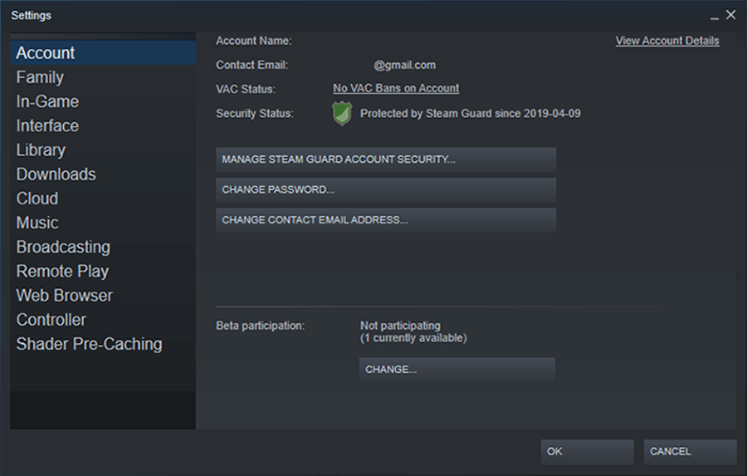Go to Library settings

click(x=102, y=150)
